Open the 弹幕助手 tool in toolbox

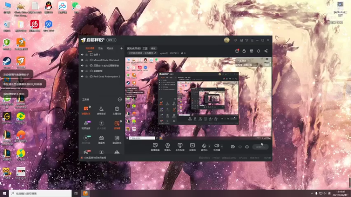[x=86, y=110]
